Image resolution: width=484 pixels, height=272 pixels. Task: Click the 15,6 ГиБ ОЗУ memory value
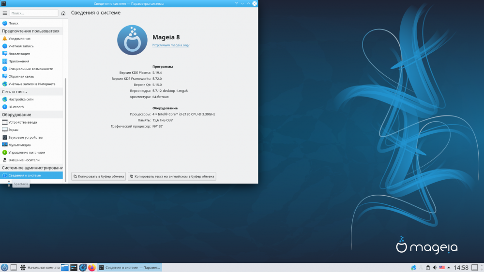click(163, 120)
